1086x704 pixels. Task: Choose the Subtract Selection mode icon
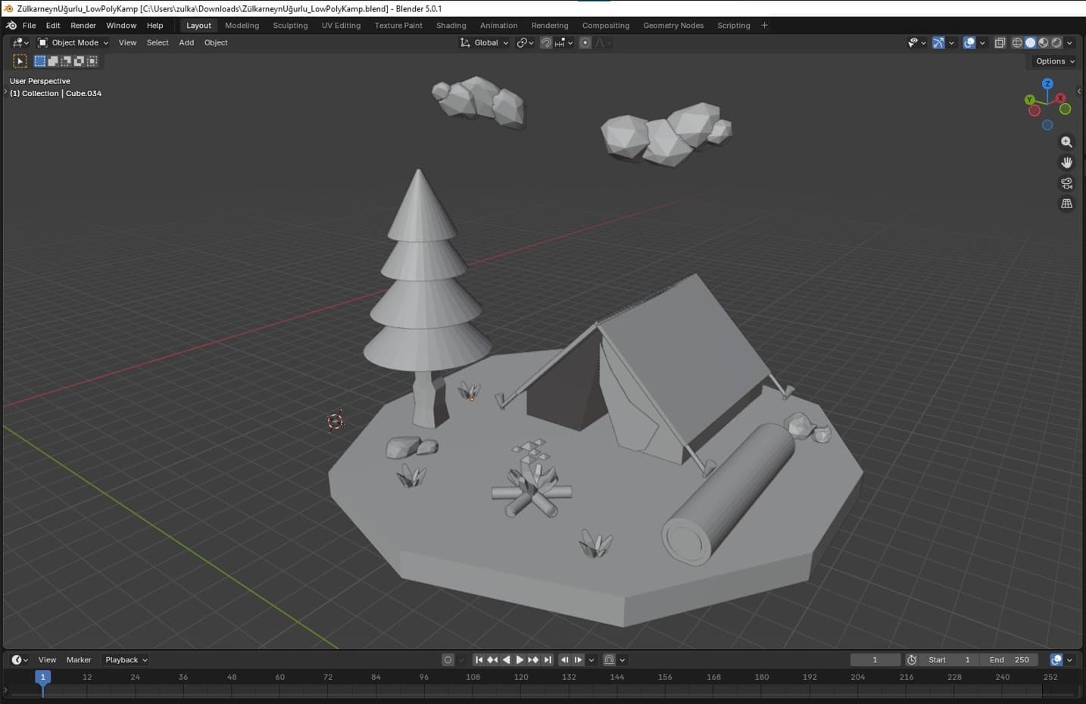66,61
